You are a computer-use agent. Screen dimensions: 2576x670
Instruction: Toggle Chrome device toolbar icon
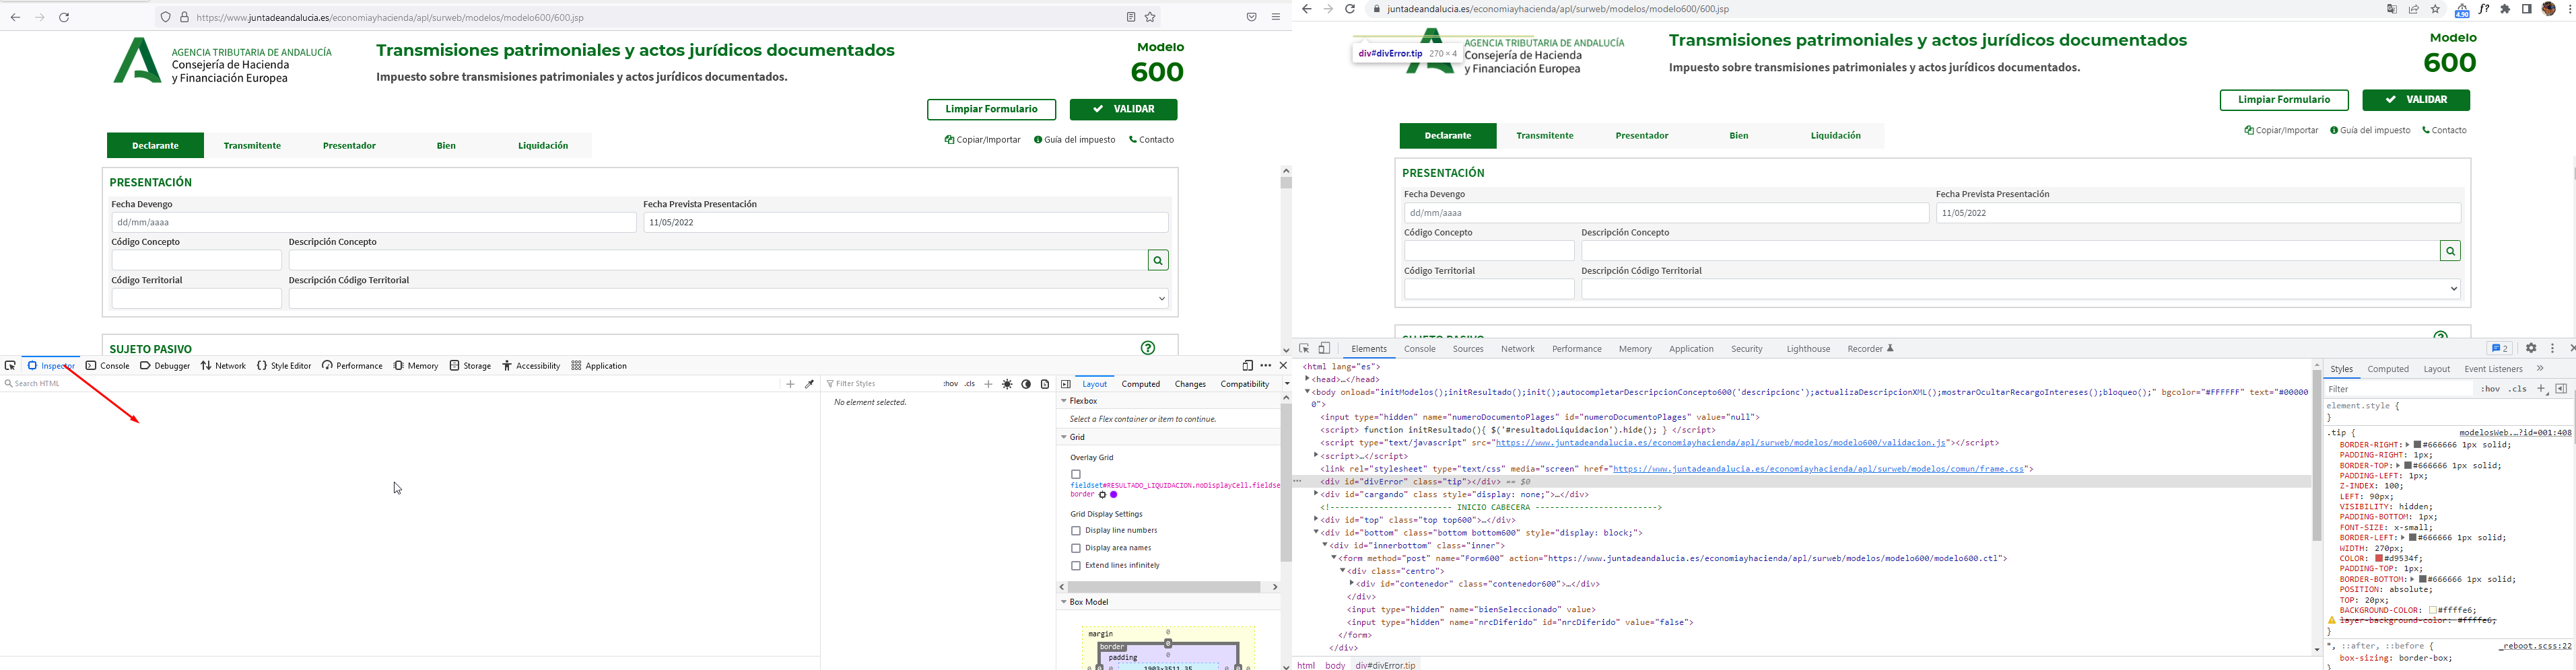coord(1324,348)
